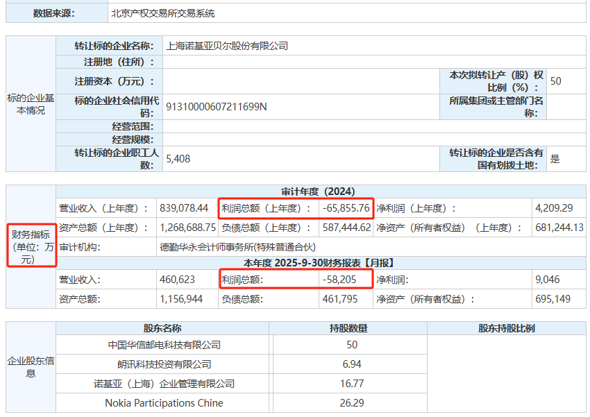Select shareholder 诺基亚（上海）企业管理有限公司
This screenshot has width=590, height=417.
coord(164,384)
